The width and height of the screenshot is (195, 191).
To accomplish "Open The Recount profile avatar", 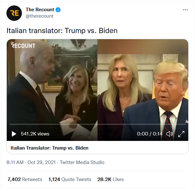I will 14,13.
